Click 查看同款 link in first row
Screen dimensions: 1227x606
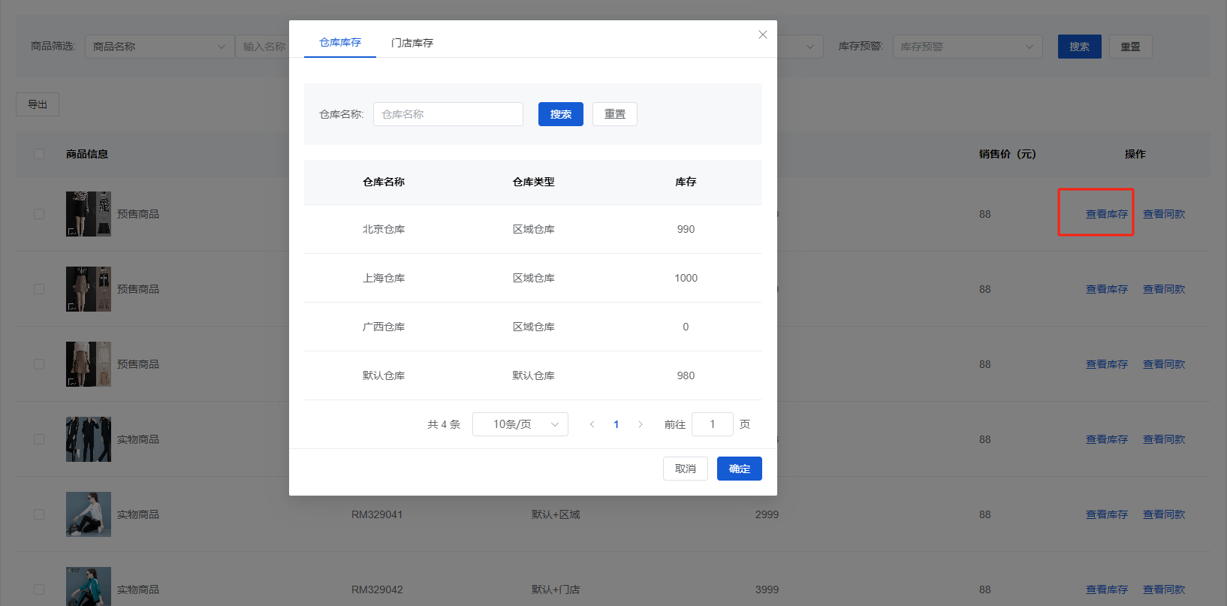click(x=1164, y=214)
